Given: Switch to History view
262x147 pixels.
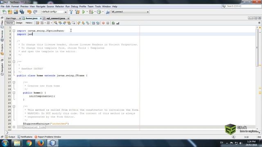Looking at the screenshot, I should [x=29, y=23].
